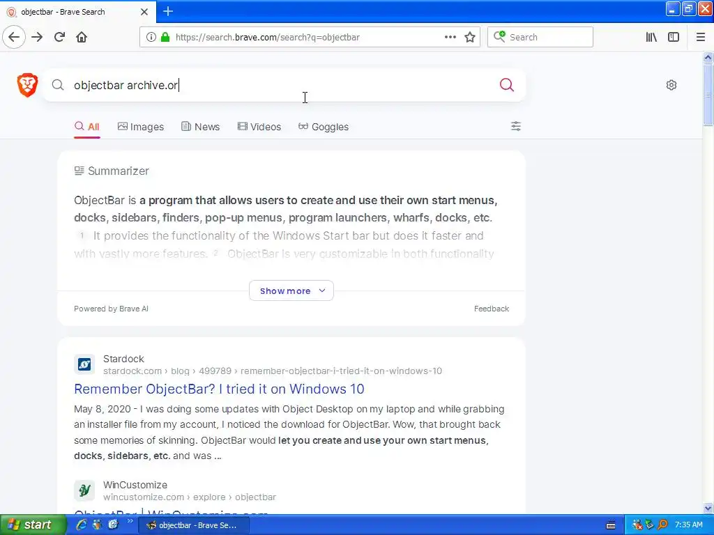Screen dimensions: 714x535
Task: Close the objectbar Brave Search tab
Action: (x=144, y=12)
